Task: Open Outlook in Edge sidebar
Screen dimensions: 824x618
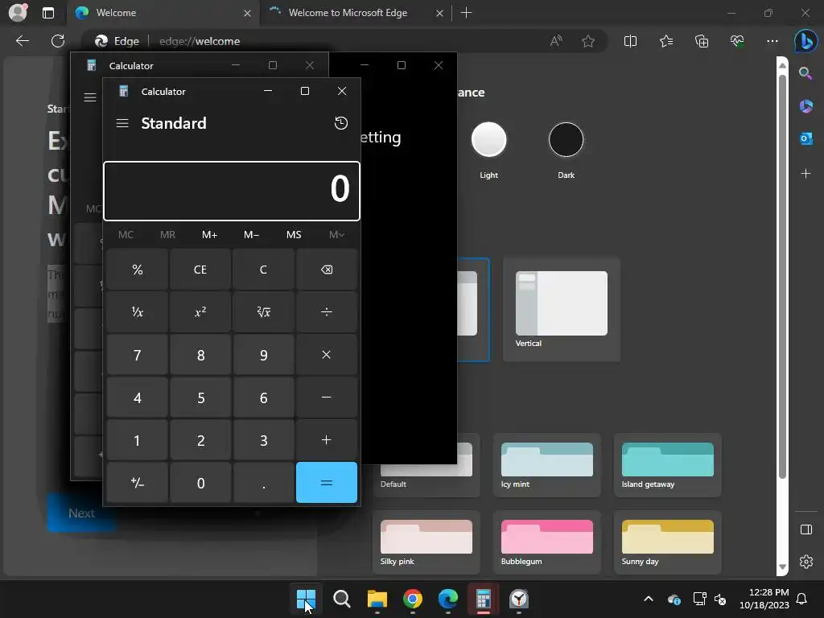Action: [805, 138]
